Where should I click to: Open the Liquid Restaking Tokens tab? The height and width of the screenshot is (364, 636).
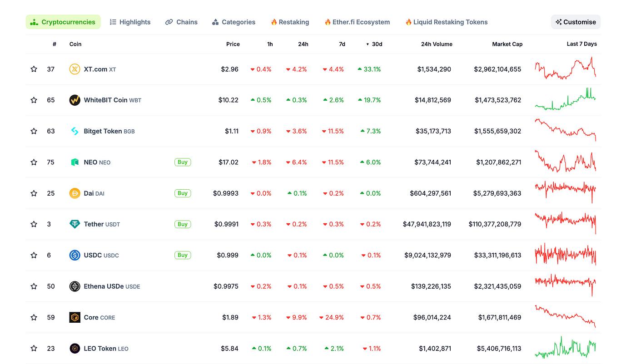[x=446, y=22]
